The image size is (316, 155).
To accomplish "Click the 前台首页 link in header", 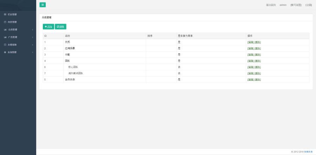I will (x=271, y=5).
